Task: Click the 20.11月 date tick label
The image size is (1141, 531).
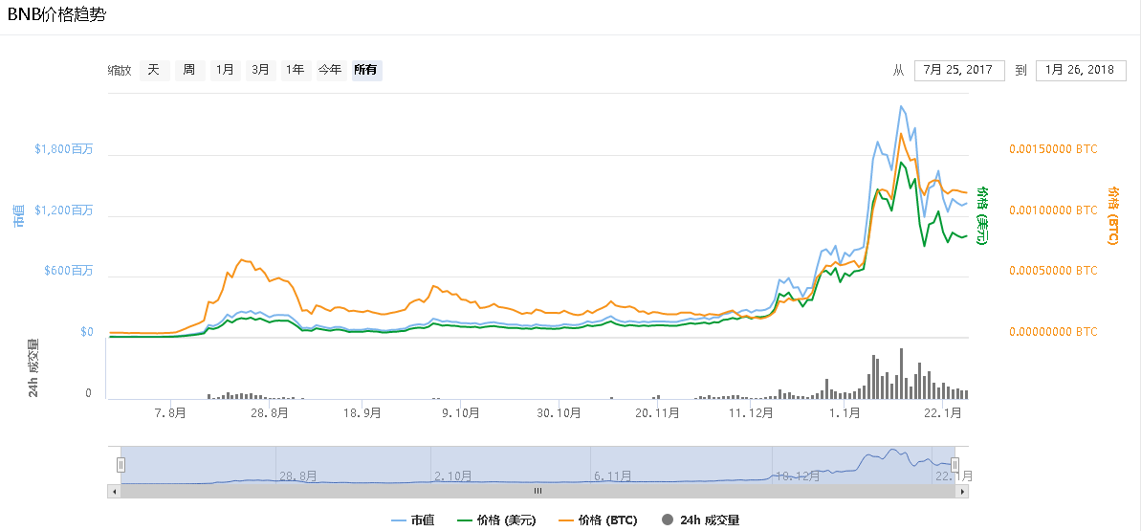Action: click(657, 412)
